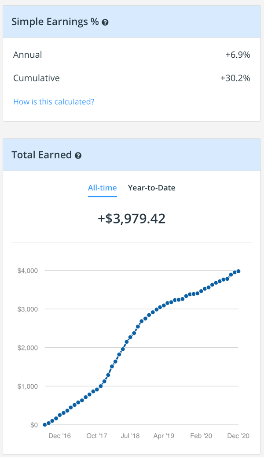The width and height of the screenshot is (264, 457).
Task: Click the Annual row label
Action: (28, 55)
